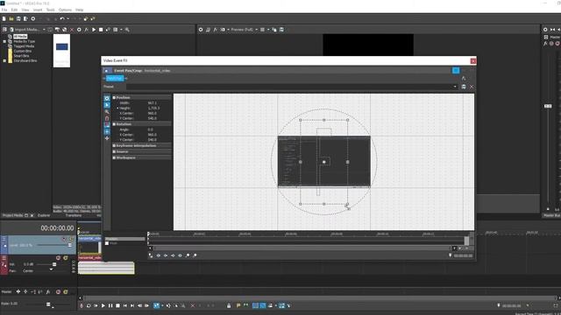Screen dimensions: 561x315
Task: Click the blue Pan/Crop chain button
Action: tap(115, 78)
